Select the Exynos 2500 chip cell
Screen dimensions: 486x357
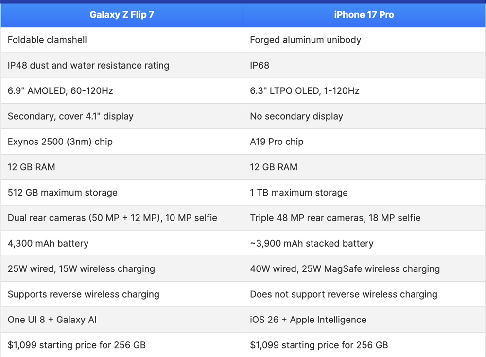tap(60, 142)
